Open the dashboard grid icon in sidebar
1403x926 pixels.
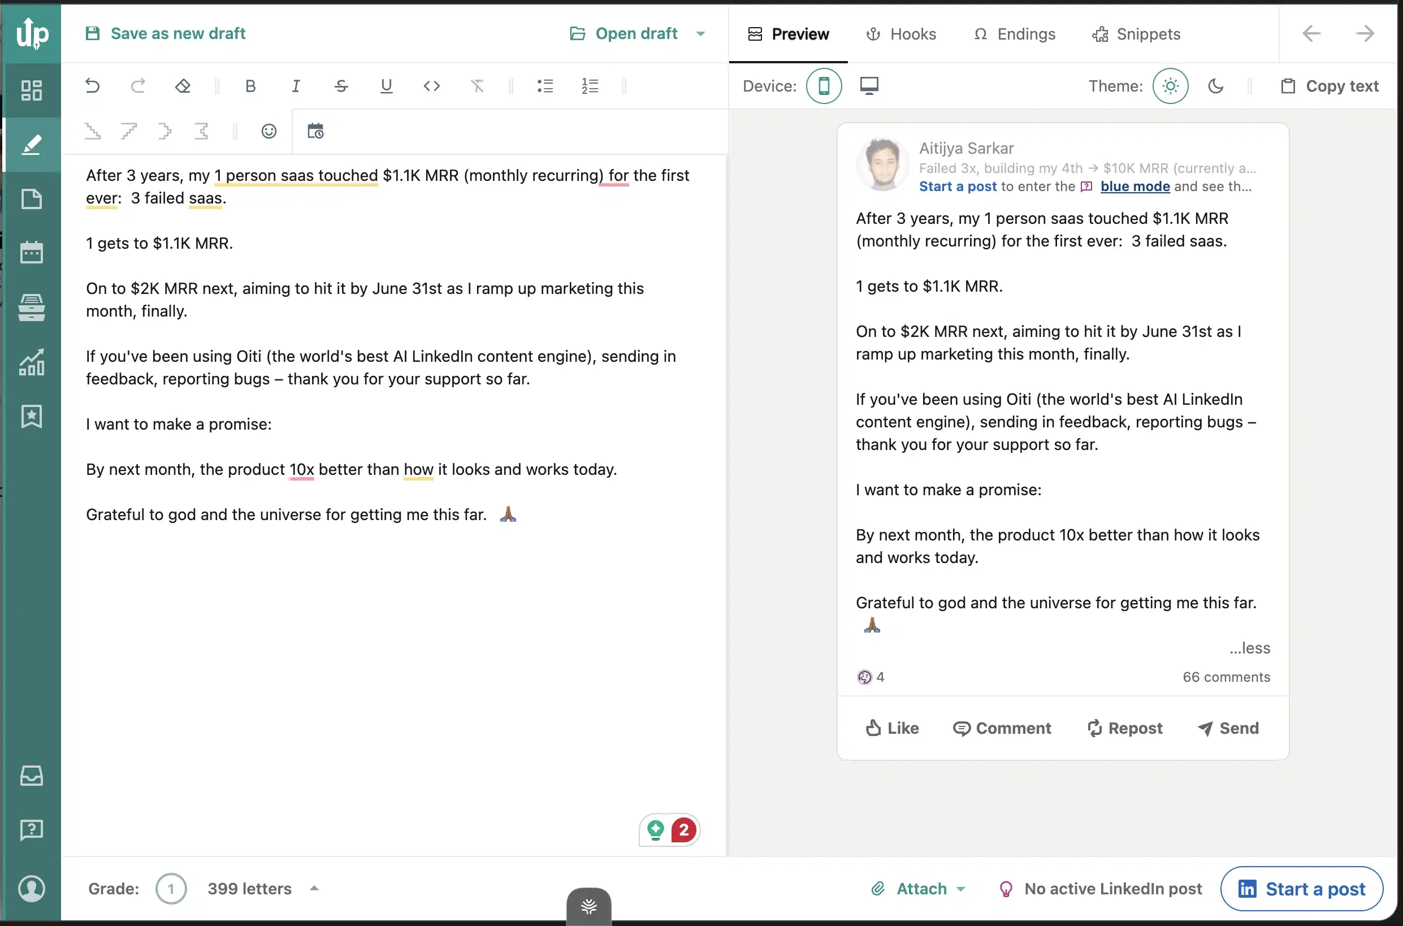pos(31,90)
